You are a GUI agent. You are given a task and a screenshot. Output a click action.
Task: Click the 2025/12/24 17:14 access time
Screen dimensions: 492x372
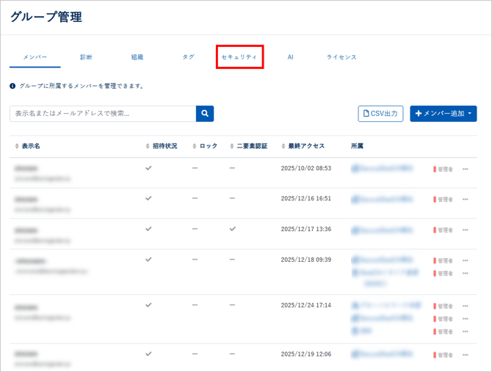coord(306,305)
